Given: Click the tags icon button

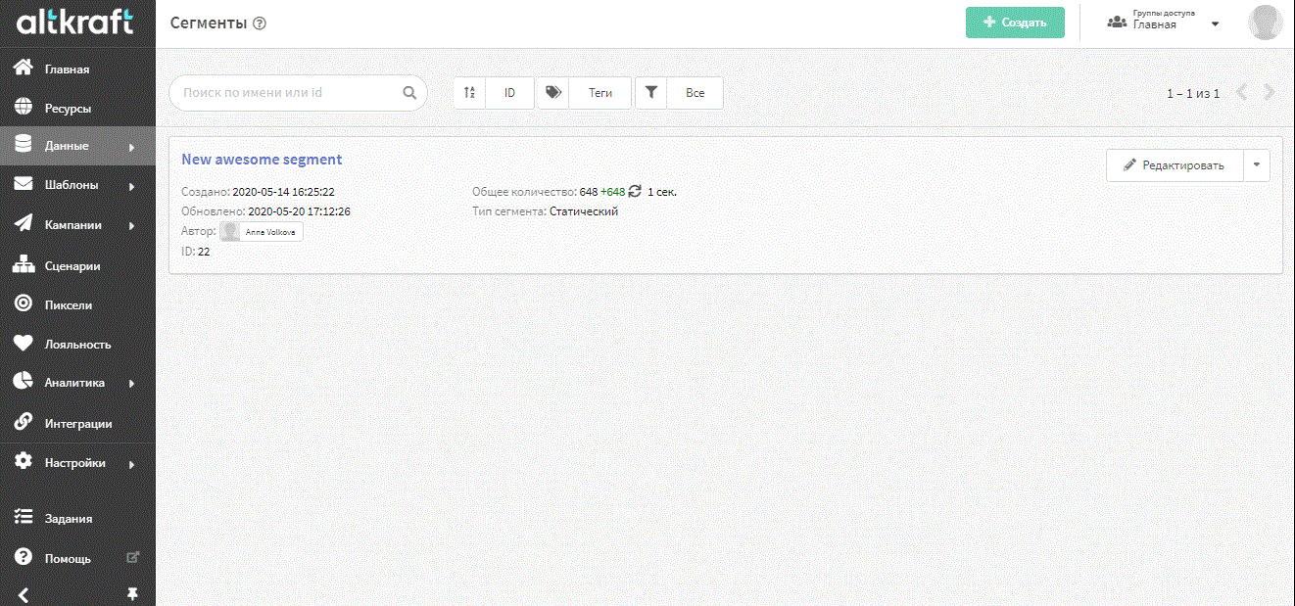Looking at the screenshot, I should (553, 93).
